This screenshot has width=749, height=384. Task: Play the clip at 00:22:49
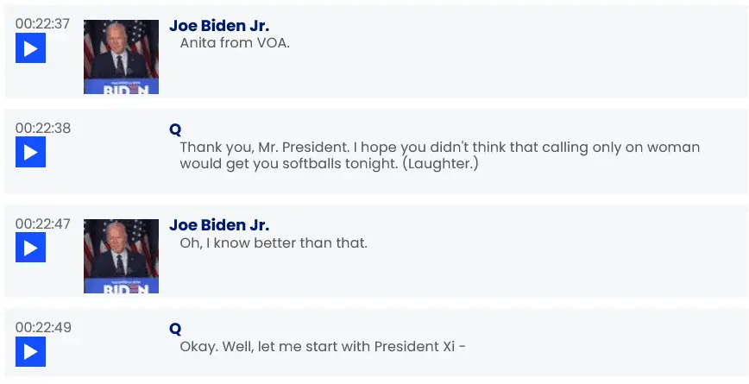30,351
